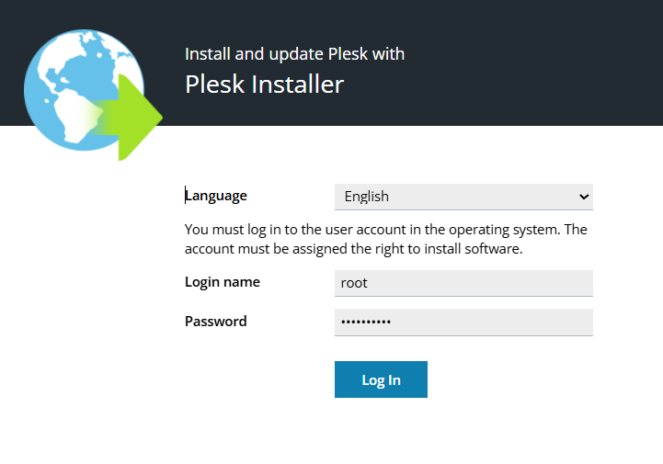The height and width of the screenshot is (464, 663).
Task: Open the Language dropdown showing English
Action: pos(463,197)
